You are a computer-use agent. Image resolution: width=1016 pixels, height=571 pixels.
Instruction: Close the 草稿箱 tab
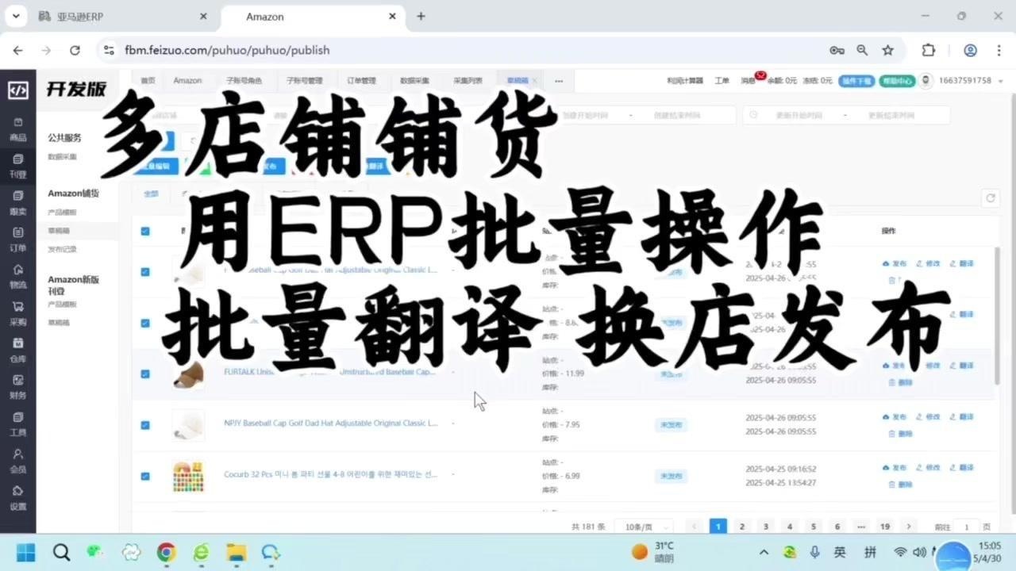(534, 81)
